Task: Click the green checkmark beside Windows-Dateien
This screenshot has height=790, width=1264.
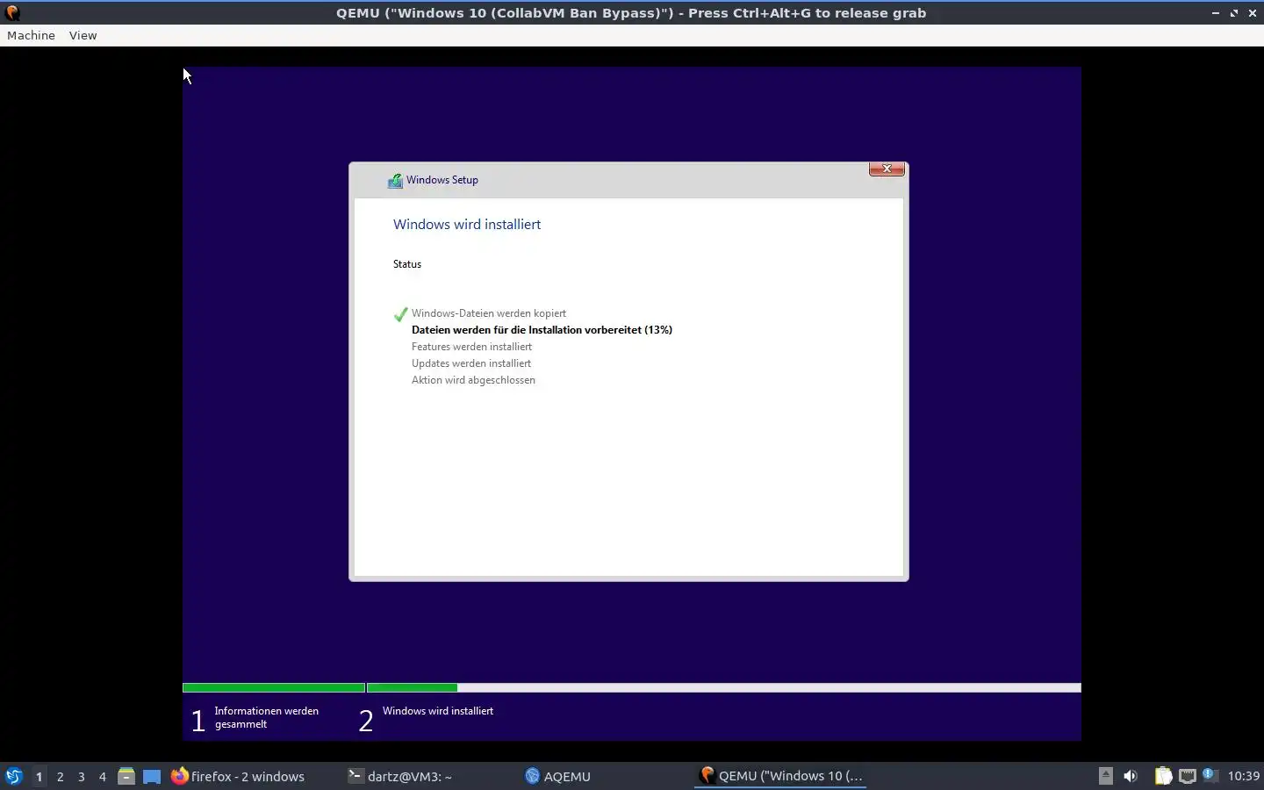Action: pos(400,314)
